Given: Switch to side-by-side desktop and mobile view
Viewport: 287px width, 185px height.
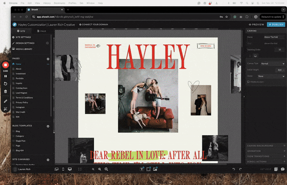Looking at the screenshot, I should (x=56, y=169).
